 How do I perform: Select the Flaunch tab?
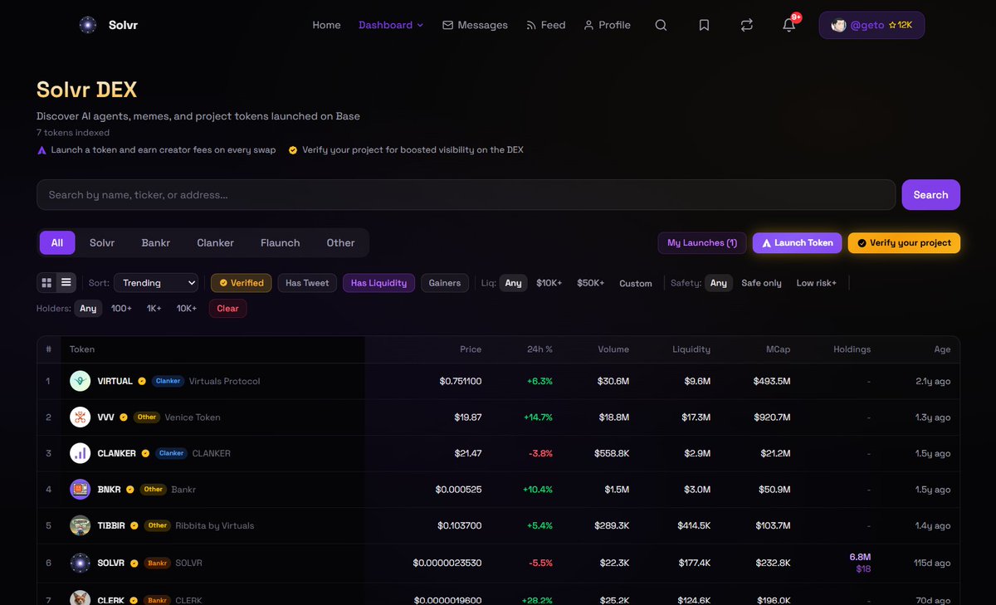[281, 242]
